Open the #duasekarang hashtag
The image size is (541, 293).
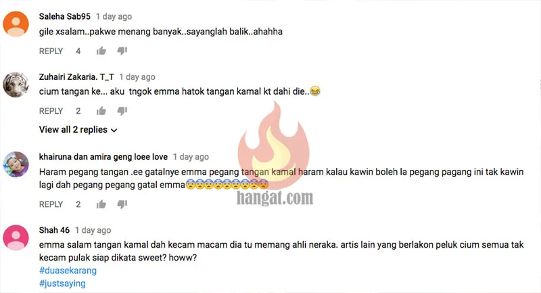pyautogui.click(x=68, y=270)
